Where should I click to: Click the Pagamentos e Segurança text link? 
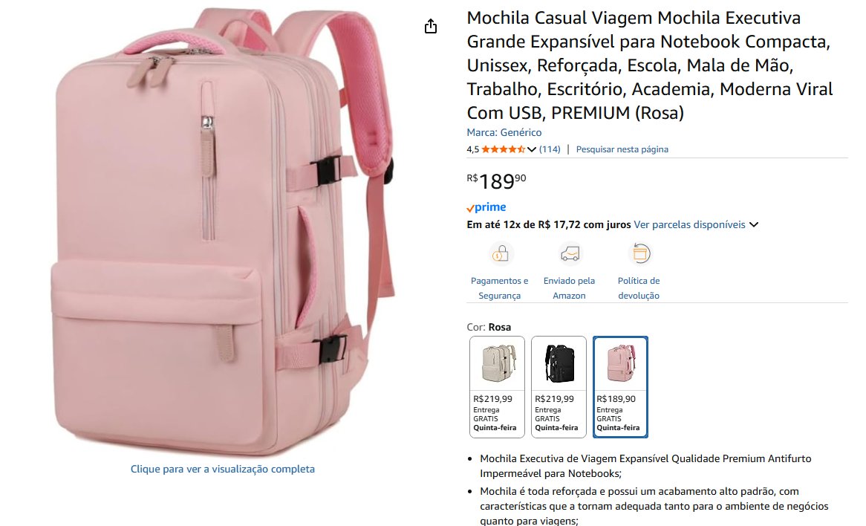click(x=499, y=288)
